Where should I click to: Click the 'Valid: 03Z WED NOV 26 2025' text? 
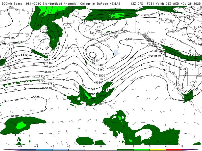click(178, 4)
